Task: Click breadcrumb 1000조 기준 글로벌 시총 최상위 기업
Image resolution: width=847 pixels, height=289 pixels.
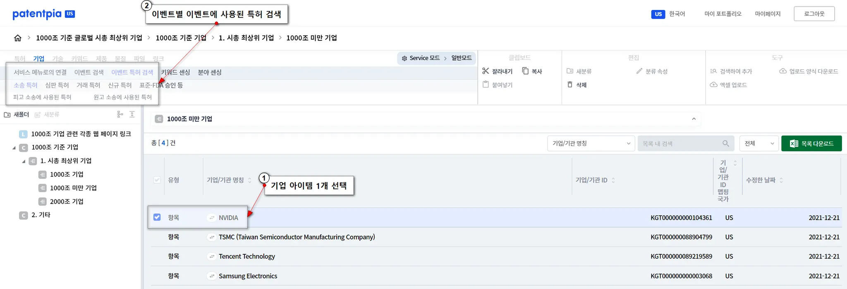Action: (89, 38)
